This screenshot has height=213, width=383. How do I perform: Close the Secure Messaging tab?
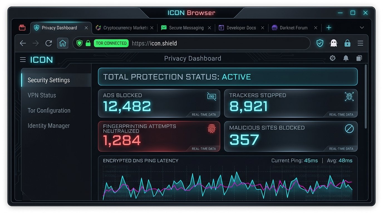(x=210, y=28)
